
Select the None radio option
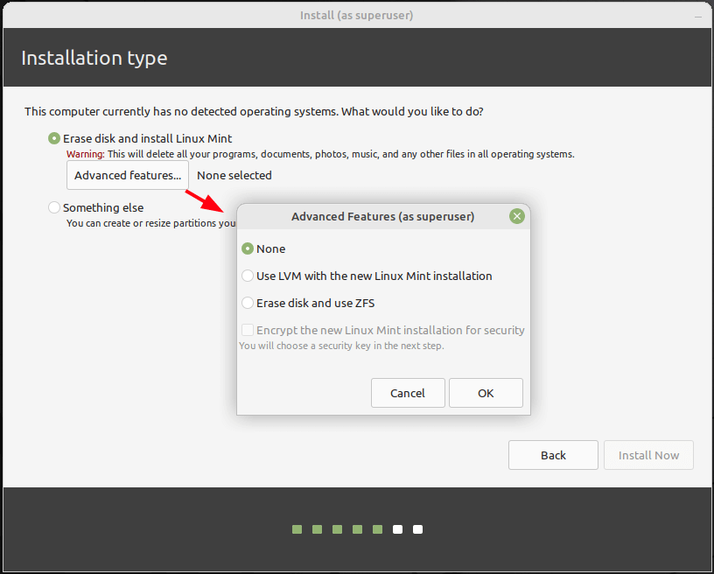point(248,249)
